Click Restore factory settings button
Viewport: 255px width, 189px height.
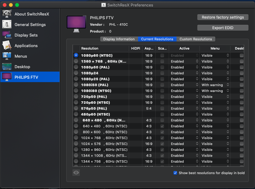pyautogui.click(x=223, y=17)
